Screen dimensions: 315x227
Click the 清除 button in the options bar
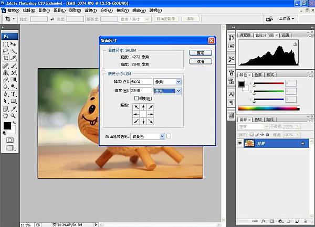click(x=190, y=19)
